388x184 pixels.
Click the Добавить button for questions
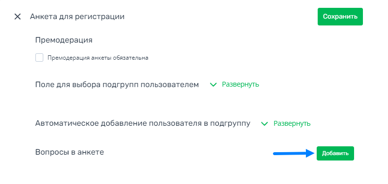(335, 153)
